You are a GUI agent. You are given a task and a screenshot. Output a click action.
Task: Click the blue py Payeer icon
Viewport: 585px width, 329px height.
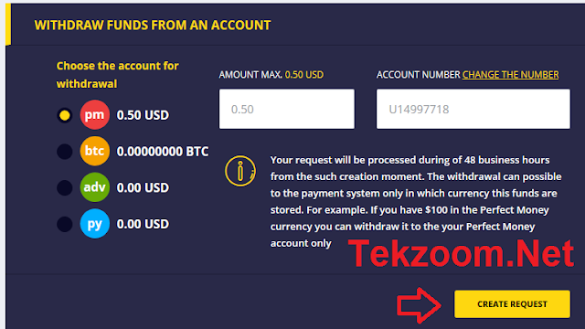pos(94,223)
